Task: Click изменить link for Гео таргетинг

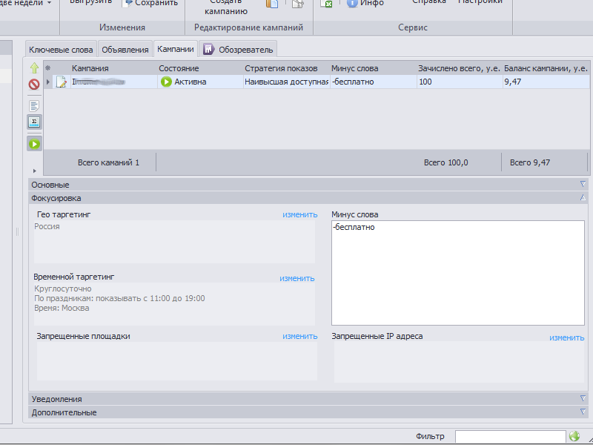Action: [x=299, y=214]
